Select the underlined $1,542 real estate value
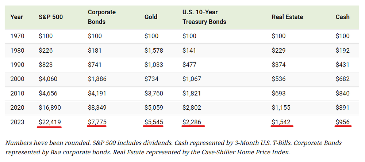This screenshot has height=162, width=365. 281,122
